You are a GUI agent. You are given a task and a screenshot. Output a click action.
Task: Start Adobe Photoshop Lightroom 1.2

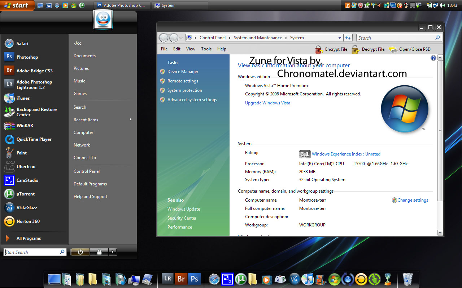(x=34, y=85)
